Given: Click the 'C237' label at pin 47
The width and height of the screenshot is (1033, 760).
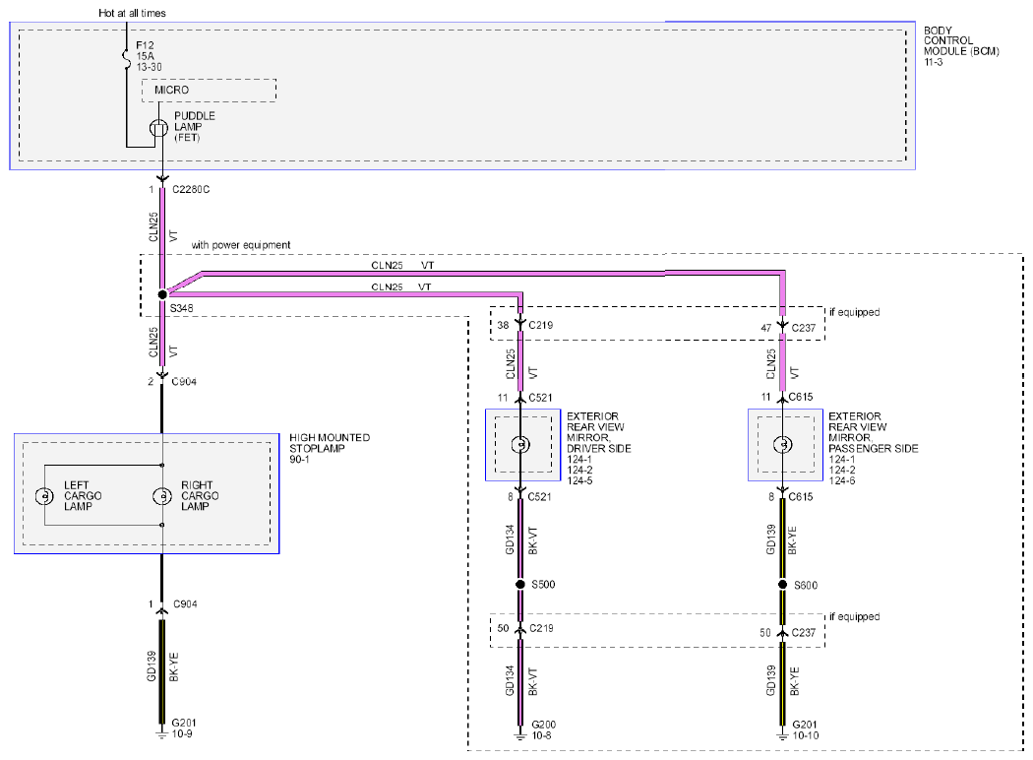Looking at the screenshot, I should tap(804, 328).
